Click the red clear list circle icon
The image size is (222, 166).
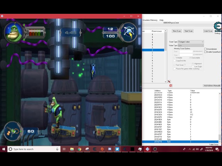[x=171, y=85]
